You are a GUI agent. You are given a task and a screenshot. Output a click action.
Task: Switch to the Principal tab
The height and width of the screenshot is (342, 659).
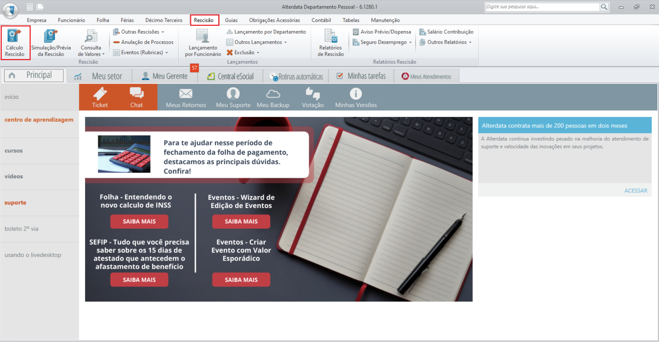pyautogui.click(x=34, y=76)
